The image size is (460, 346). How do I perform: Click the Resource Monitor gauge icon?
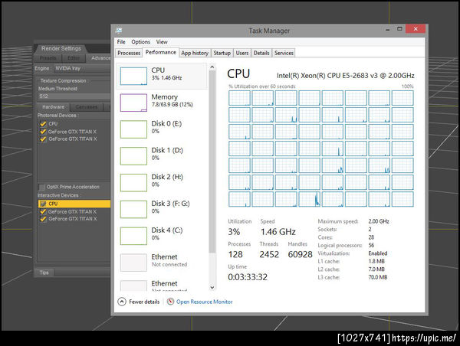click(170, 301)
